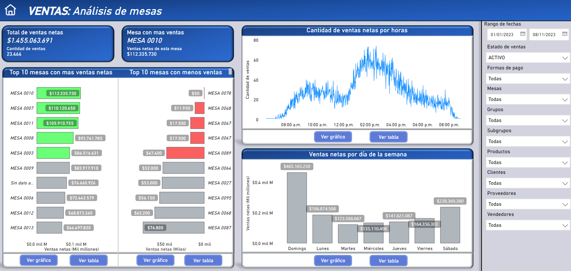Open the Grupos filter dropdown

tap(527, 120)
